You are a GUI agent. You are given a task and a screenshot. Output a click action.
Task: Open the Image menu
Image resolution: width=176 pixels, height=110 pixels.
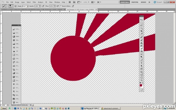point(17,2)
